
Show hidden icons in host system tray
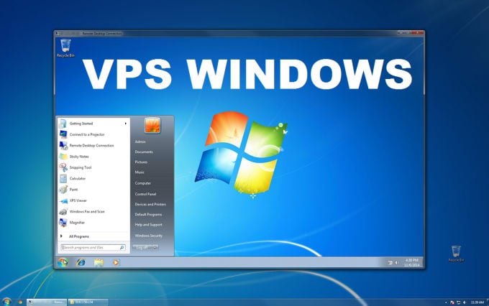[446, 302]
